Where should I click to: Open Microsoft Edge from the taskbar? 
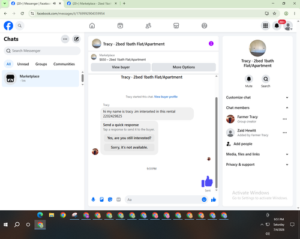40,215
